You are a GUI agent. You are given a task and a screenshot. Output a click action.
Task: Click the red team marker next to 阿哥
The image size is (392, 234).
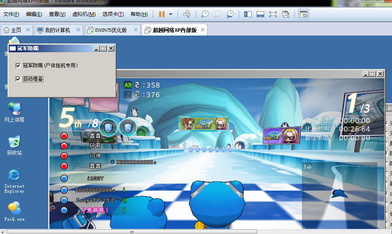pos(64,146)
